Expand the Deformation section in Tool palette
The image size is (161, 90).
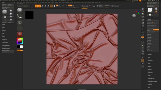(x=150, y=65)
